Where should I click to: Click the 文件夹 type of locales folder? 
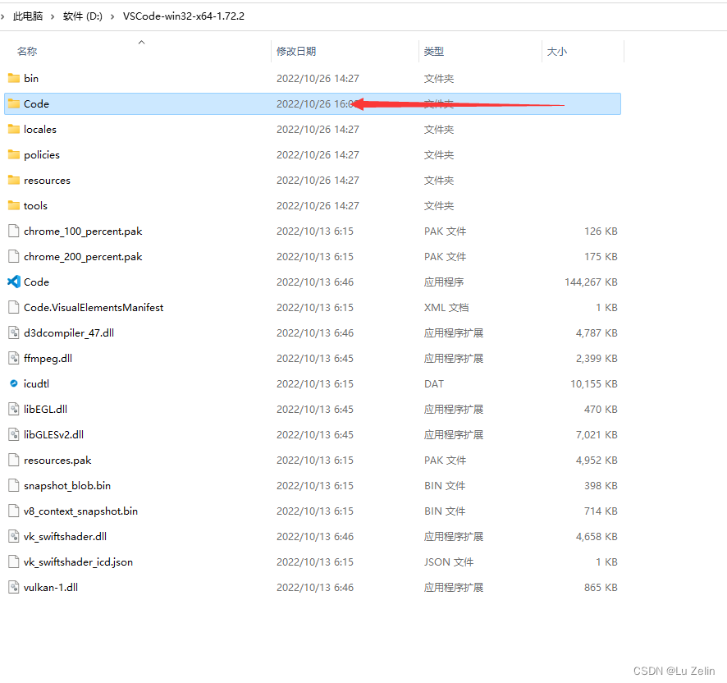(439, 130)
